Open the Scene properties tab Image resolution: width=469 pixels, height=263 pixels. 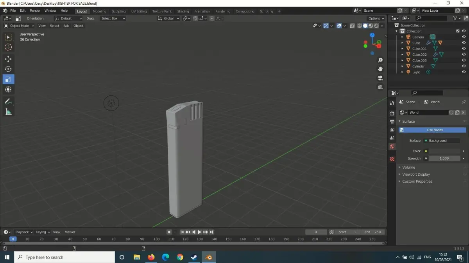click(392, 138)
